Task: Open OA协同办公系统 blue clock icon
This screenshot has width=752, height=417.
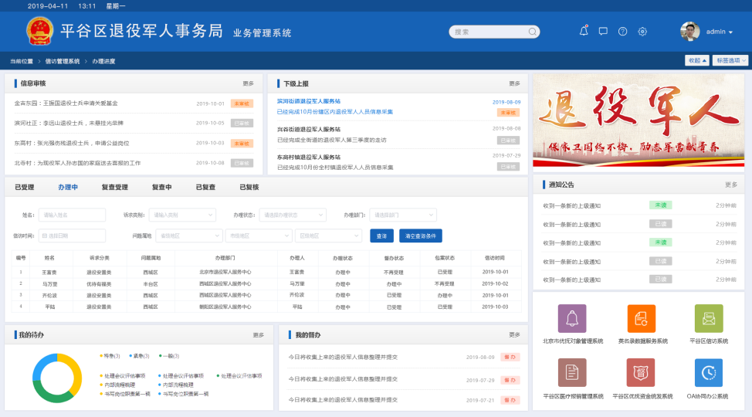Action: pyautogui.click(x=708, y=373)
